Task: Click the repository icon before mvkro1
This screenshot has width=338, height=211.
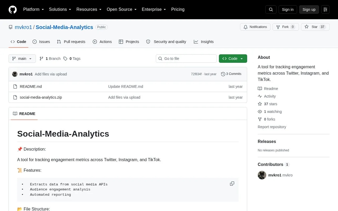Action: coord(11,27)
